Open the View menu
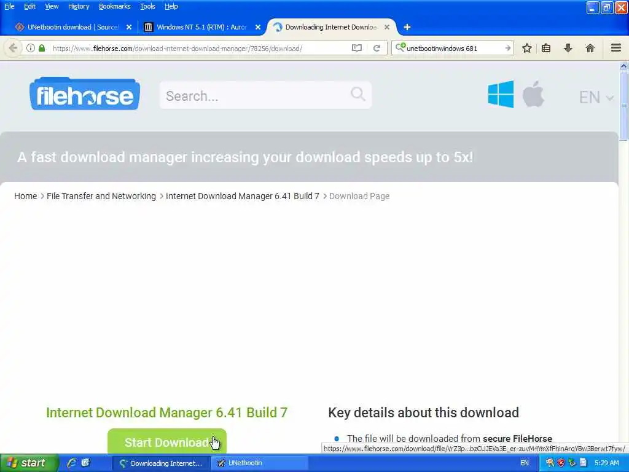This screenshot has width=629, height=472. pyautogui.click(x=52, y=6)
